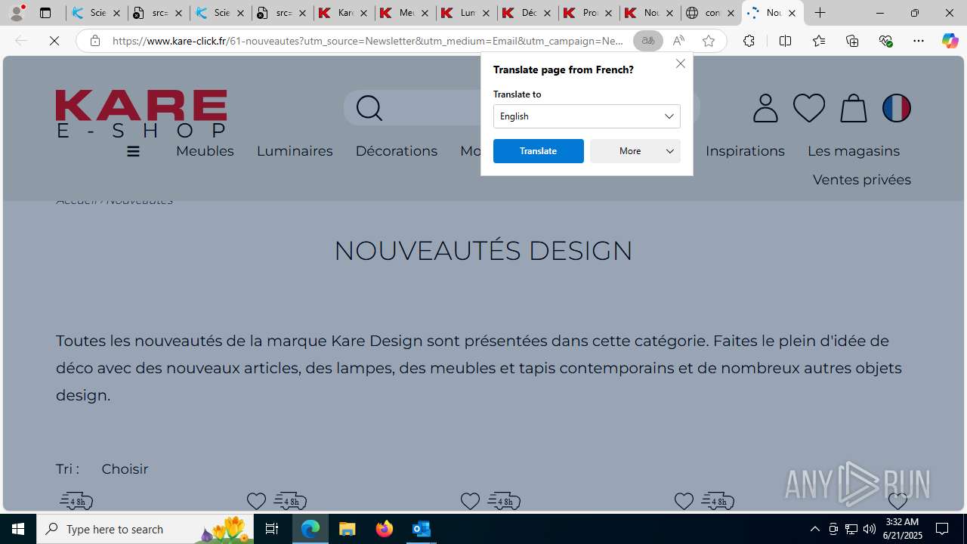The width and height of the screenshot is (967, 544).
Task: Open the network tray icon
Action: tap(851, 529)
